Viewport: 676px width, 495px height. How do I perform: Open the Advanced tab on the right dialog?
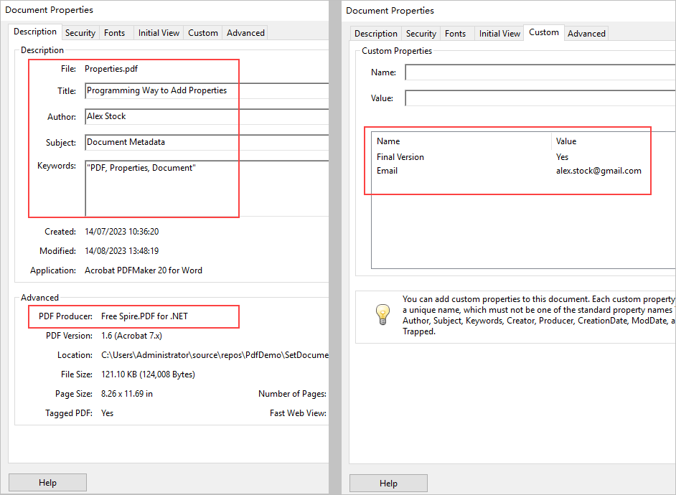tap(586, 33)
